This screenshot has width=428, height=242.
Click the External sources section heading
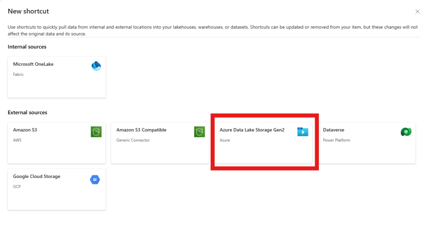(28, 113)
